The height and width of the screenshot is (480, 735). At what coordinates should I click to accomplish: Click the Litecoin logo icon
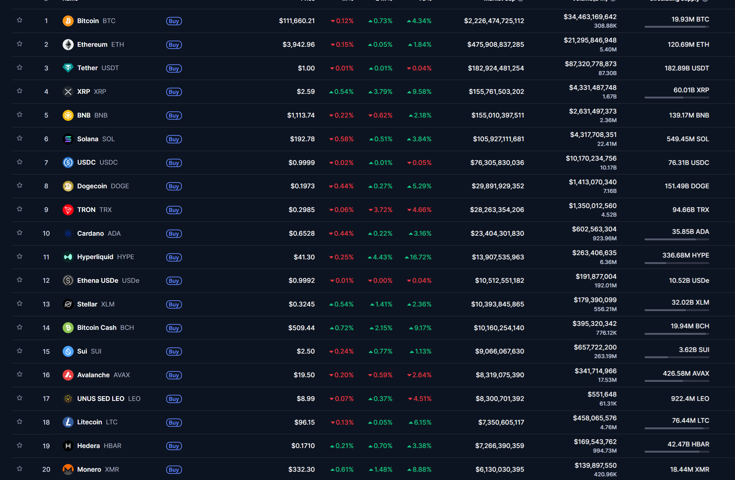[68, 422]
